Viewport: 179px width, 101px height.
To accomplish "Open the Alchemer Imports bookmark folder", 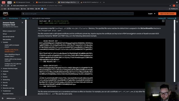I will pos(14,9).
